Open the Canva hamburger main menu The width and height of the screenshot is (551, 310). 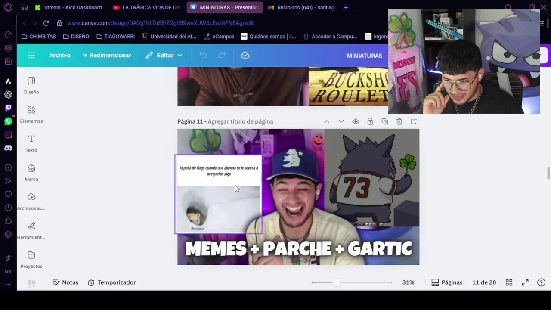pos(31,55)
